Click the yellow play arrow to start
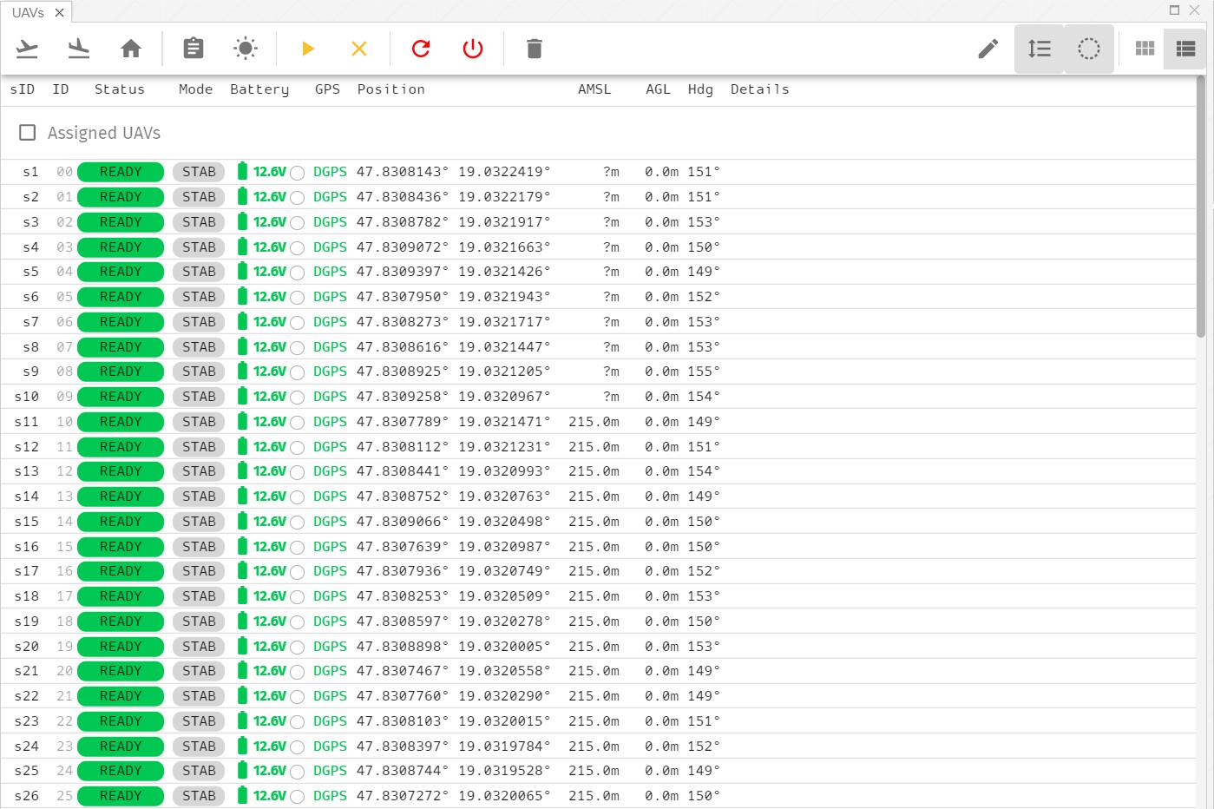The image size is (1214, 809). point(308,49)
